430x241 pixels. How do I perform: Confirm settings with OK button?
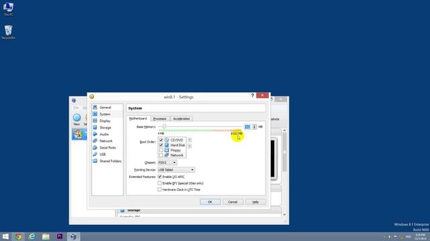pyautogui.click(x=210, y=202)
